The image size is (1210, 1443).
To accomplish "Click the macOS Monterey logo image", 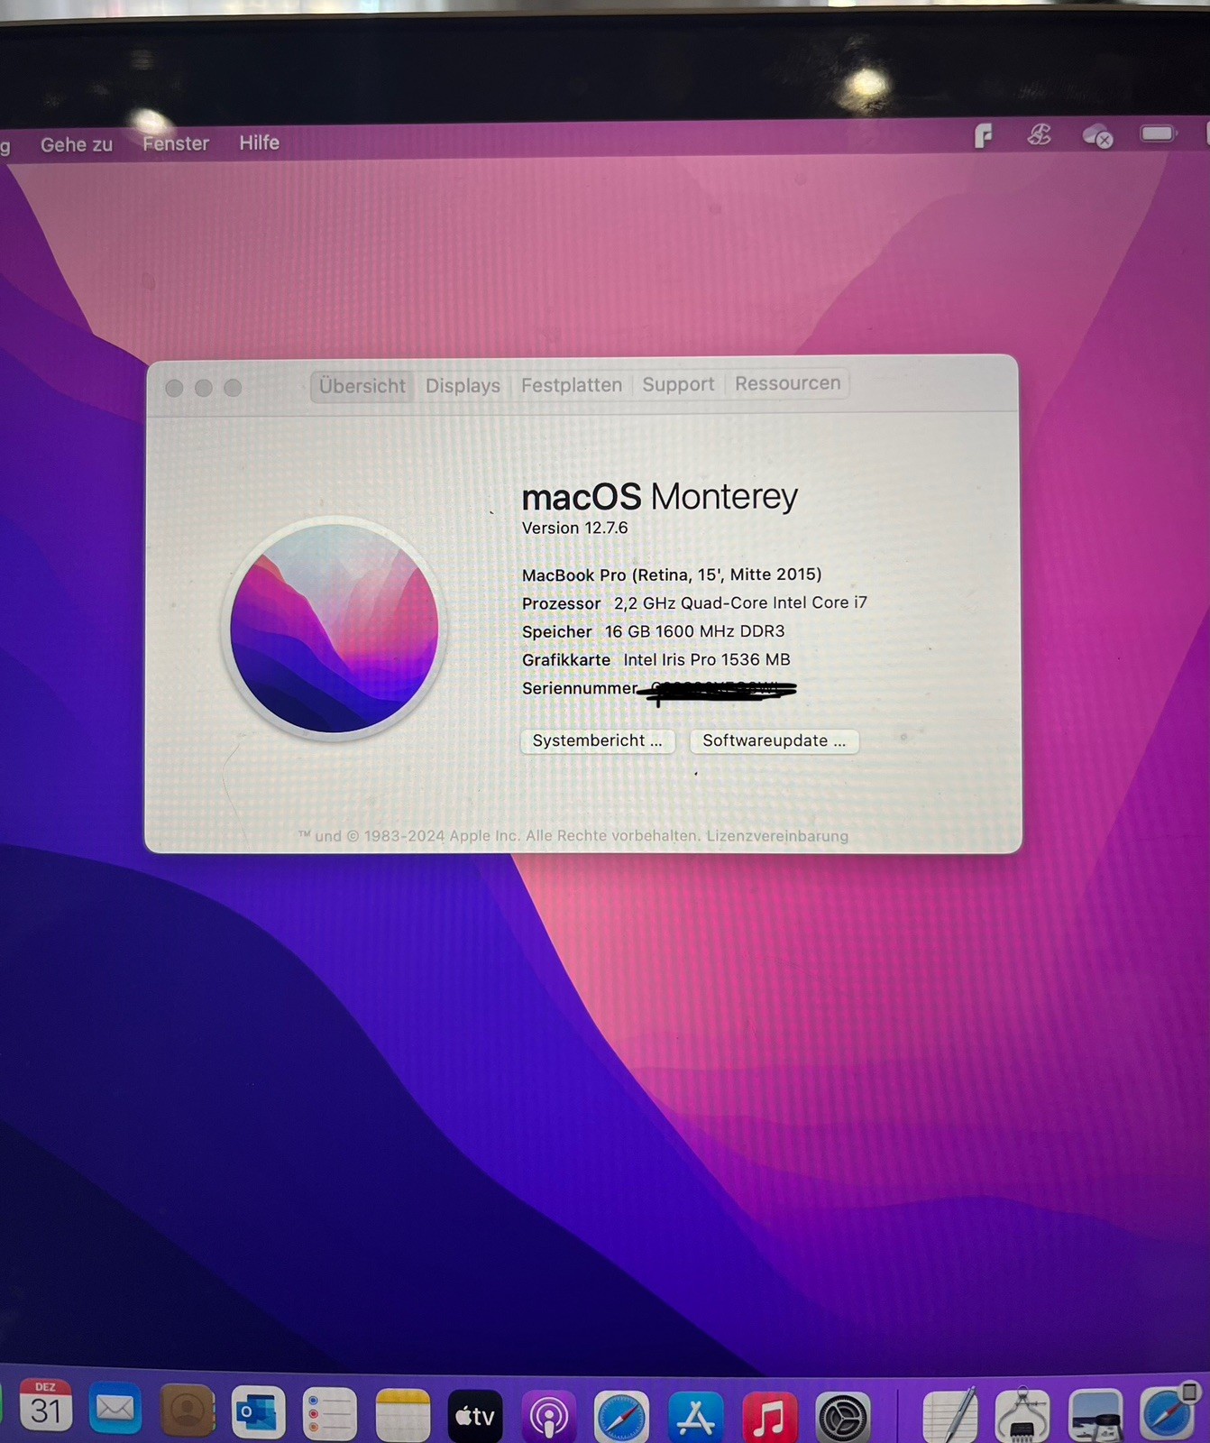I will click(334, 628).
